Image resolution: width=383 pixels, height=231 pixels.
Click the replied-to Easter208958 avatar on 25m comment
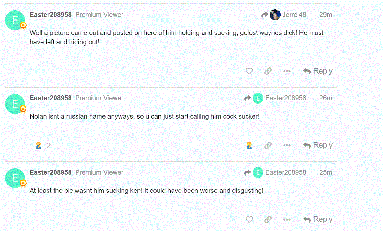(x=258, y=172)
